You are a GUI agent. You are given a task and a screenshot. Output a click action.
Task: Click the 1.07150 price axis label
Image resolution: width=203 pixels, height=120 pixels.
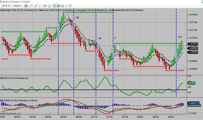click(193, 22)
